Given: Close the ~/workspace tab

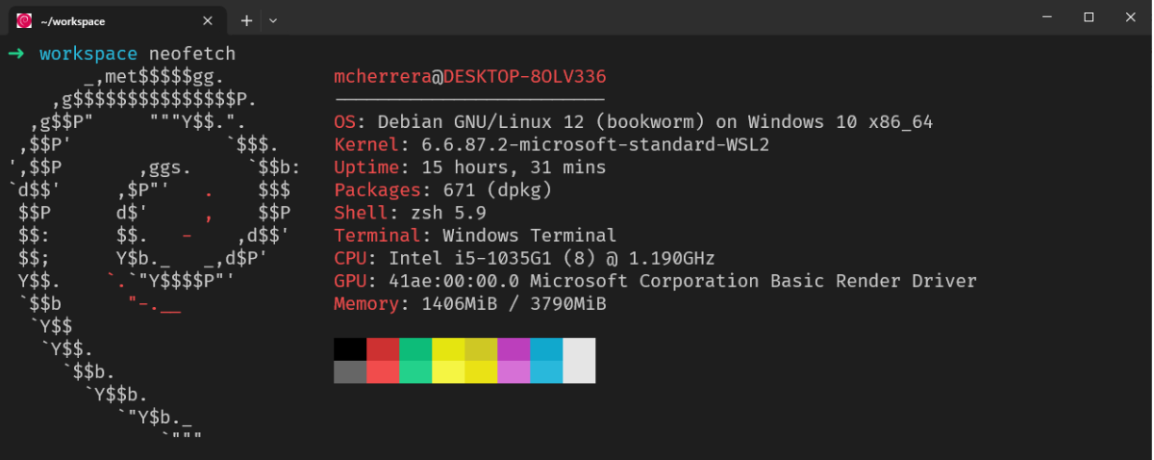Looking at the screenshot, I should 208,20.
